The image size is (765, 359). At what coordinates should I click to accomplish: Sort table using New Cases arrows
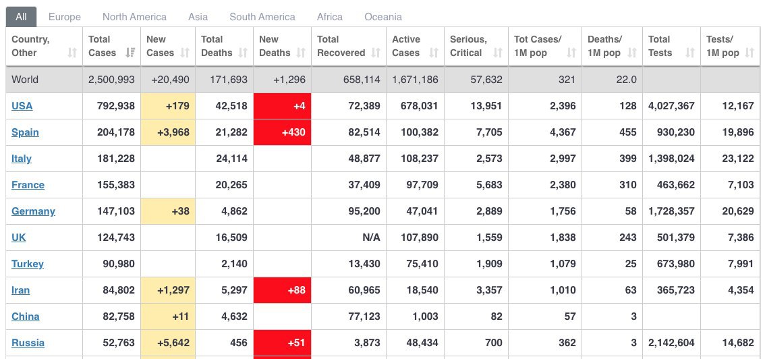coord(184,53)
